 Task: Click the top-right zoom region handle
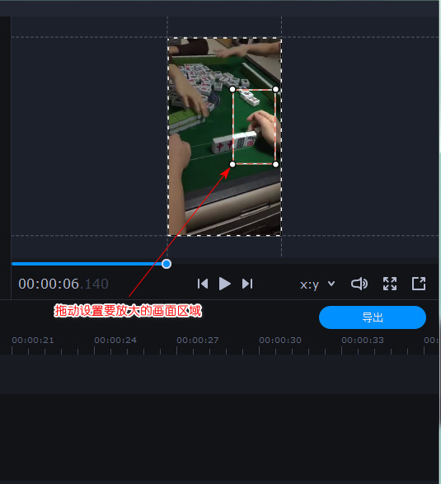point(275,89)
